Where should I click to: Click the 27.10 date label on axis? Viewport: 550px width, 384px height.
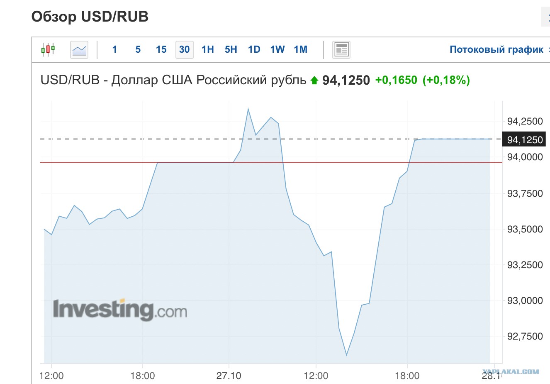pos(229,376)
